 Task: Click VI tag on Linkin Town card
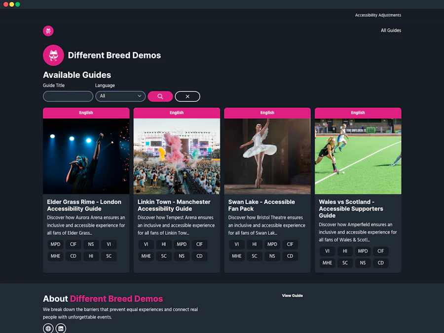[x=146, y=244]
